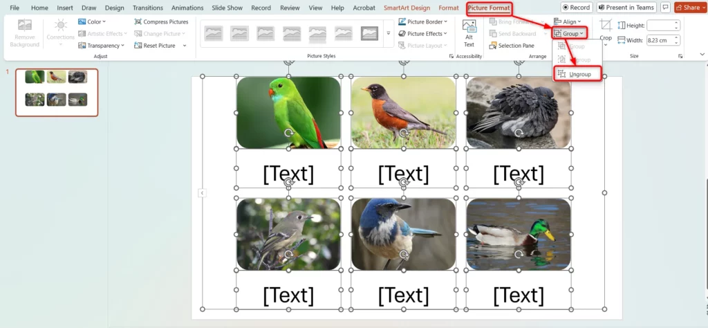This screenshot has width=708, height=328.
Task: Click the Record button
Action: [576, 8]
